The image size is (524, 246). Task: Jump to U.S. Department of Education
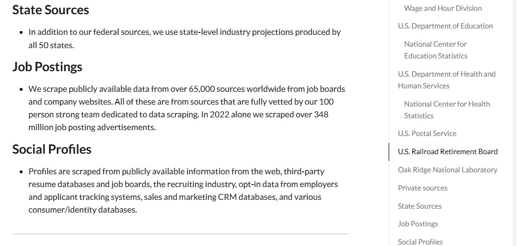(445, 26)
